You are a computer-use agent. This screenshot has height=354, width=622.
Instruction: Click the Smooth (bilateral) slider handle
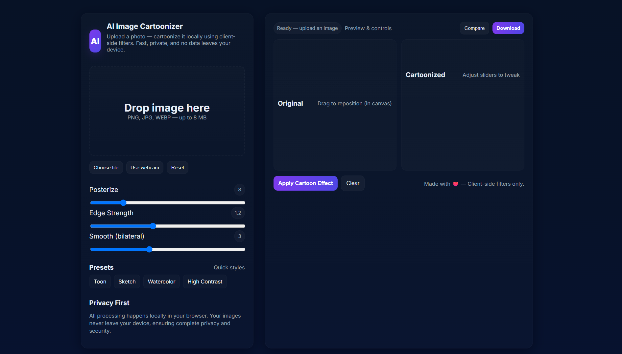[x=149, y=249]
